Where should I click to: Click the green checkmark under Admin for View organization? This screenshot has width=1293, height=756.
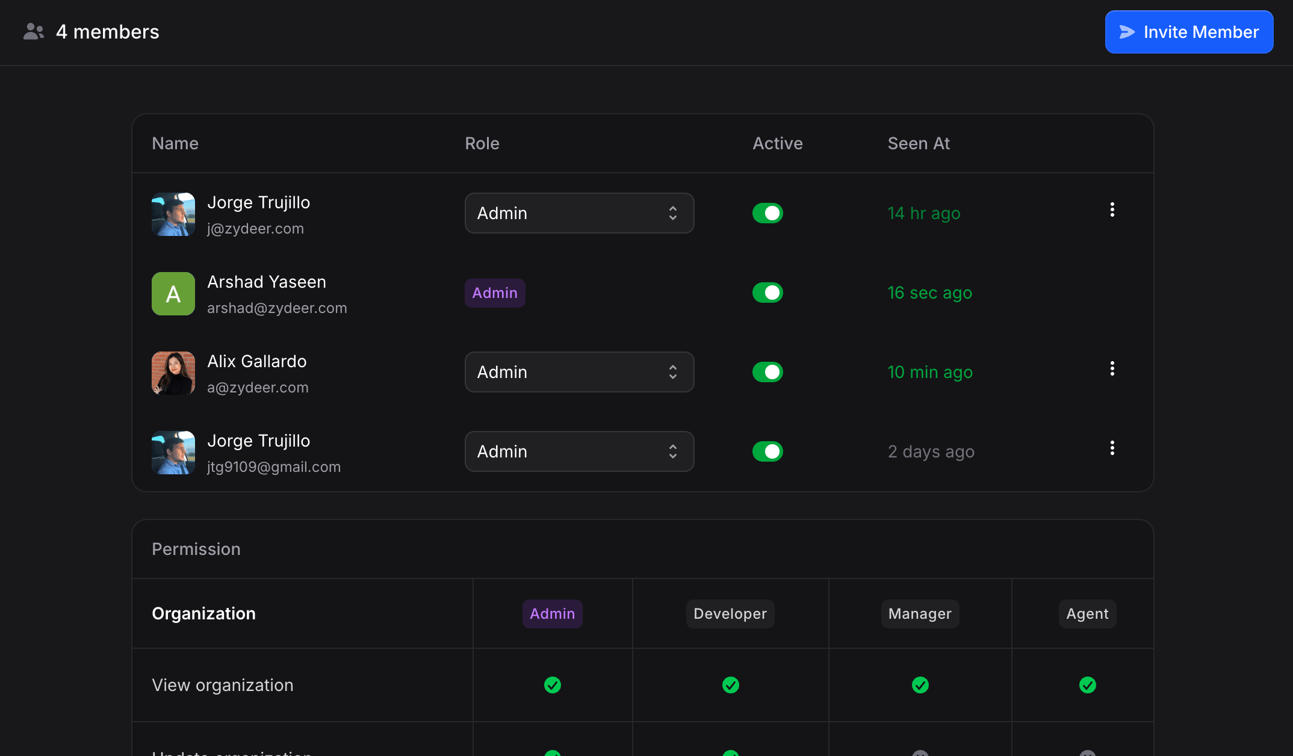pyautogui.click(x=552, y=685)
